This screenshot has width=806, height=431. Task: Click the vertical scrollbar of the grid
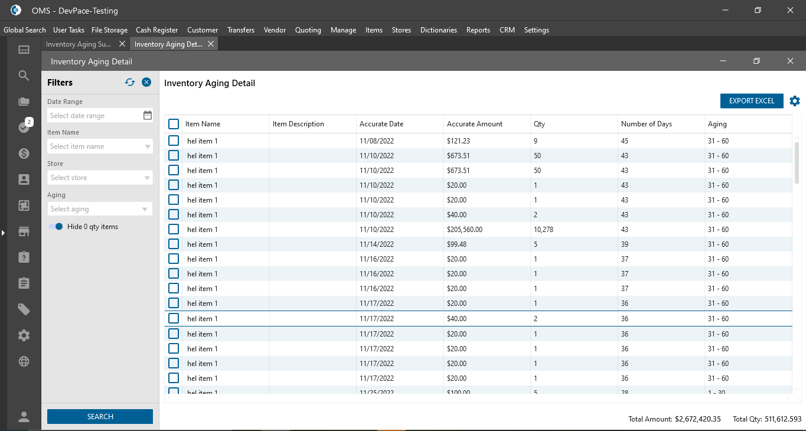pos(797,162)
